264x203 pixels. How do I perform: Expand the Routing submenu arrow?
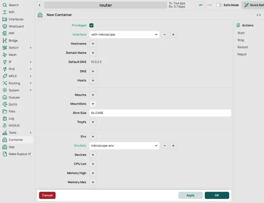31,83
